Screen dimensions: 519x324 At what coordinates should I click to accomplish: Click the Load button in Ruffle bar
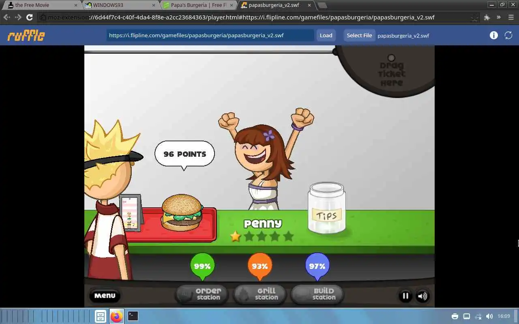pos(326,35)
